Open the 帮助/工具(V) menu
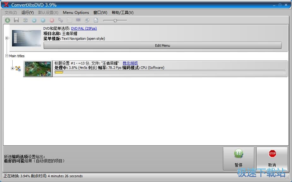Screen dimensions: 292x182 pyautogui.click(x=122, y=13)
